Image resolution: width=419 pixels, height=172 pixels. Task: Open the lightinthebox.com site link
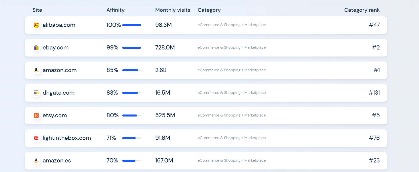[67, 138]
